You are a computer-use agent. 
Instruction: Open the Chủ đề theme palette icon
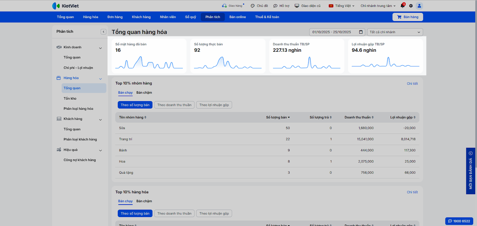[253, 6]
